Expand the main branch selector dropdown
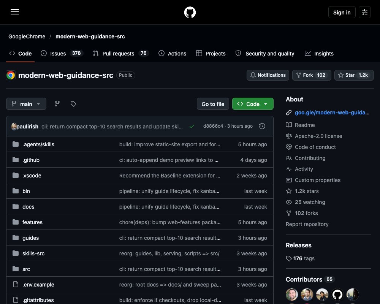 click(26, 104)
